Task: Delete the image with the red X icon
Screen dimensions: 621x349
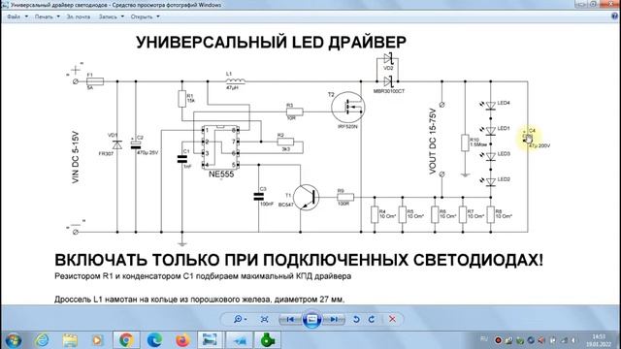Action: 392,319
